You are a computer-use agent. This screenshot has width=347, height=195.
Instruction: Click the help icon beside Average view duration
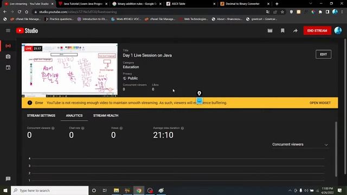[182, 128]
